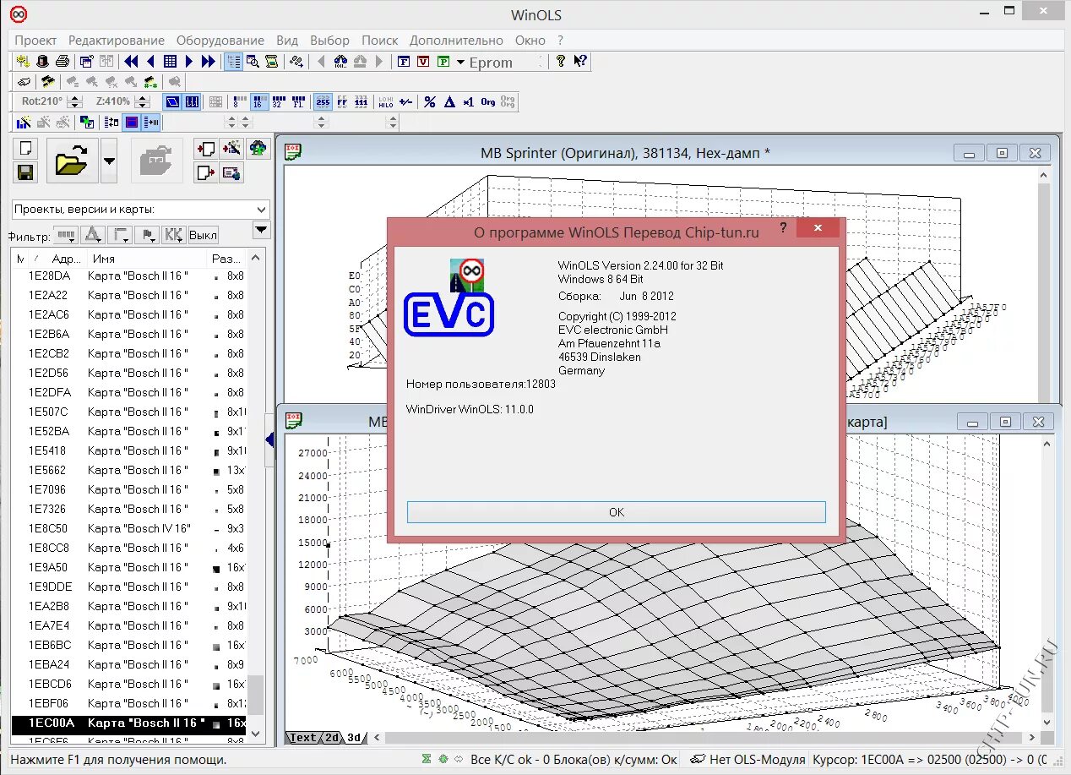Open the Дополнительно menu

[x=456, y=40]
